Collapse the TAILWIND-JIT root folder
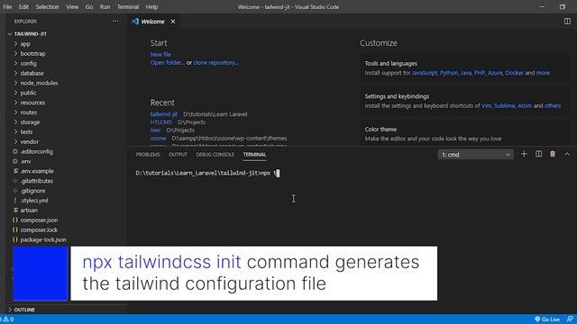The width and height of the screenshot is (577, 324). (x=30, y=34)
